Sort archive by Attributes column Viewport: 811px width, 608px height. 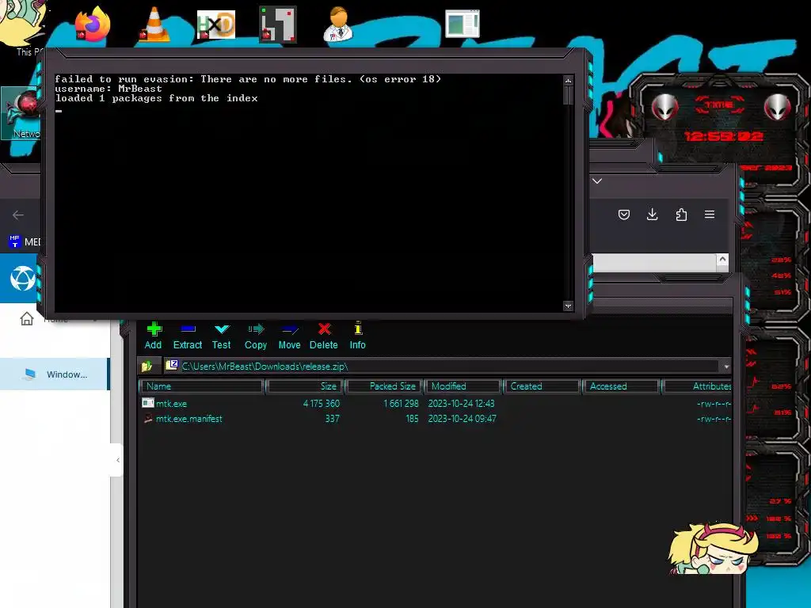click(x=697, y=386)
